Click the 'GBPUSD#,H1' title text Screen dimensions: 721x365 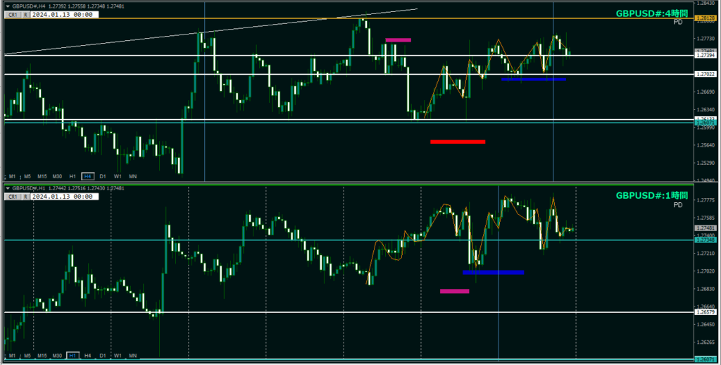tap(29, 188)
